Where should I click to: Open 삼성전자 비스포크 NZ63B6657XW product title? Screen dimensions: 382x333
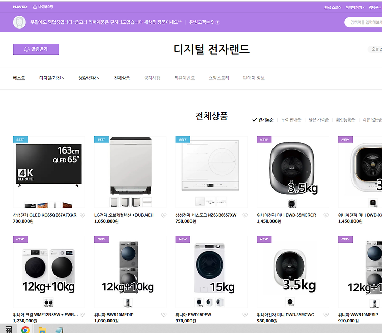pyautogui.click(x=206, y=215)
